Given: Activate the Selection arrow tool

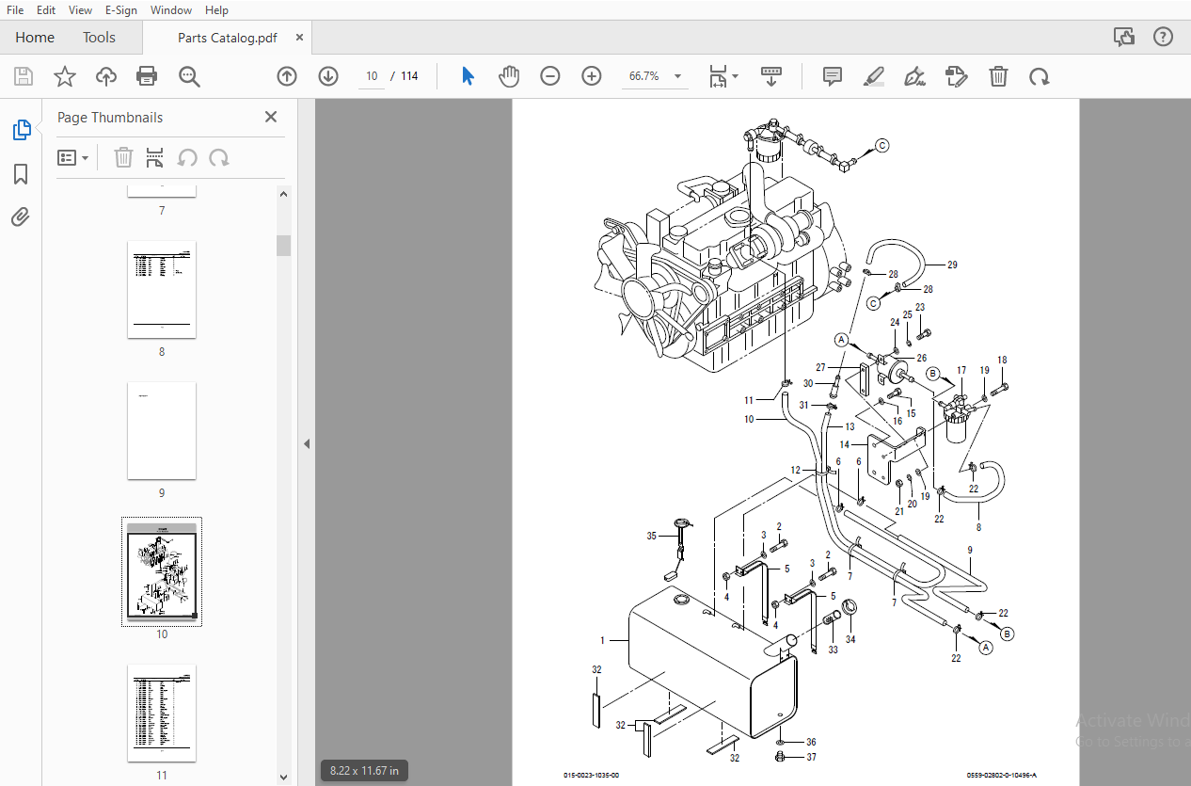Looking at the screenshot, I should click(468, 76).
